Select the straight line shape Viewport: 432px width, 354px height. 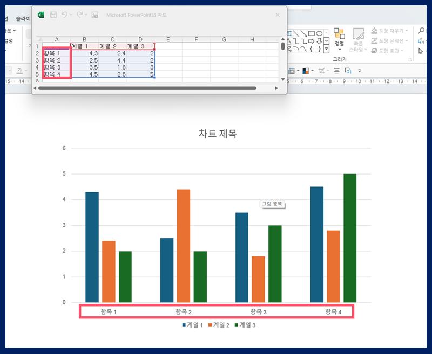tap(296, 33)
